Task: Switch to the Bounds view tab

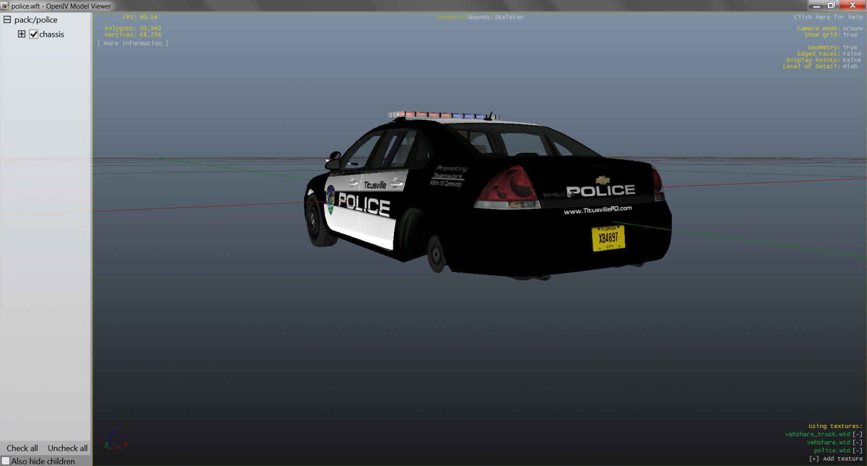Action: click(479, 17)
